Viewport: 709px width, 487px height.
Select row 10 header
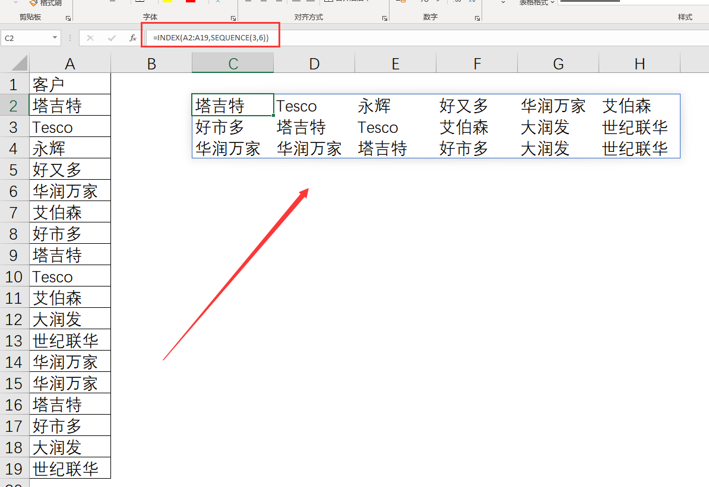(14, 276)
